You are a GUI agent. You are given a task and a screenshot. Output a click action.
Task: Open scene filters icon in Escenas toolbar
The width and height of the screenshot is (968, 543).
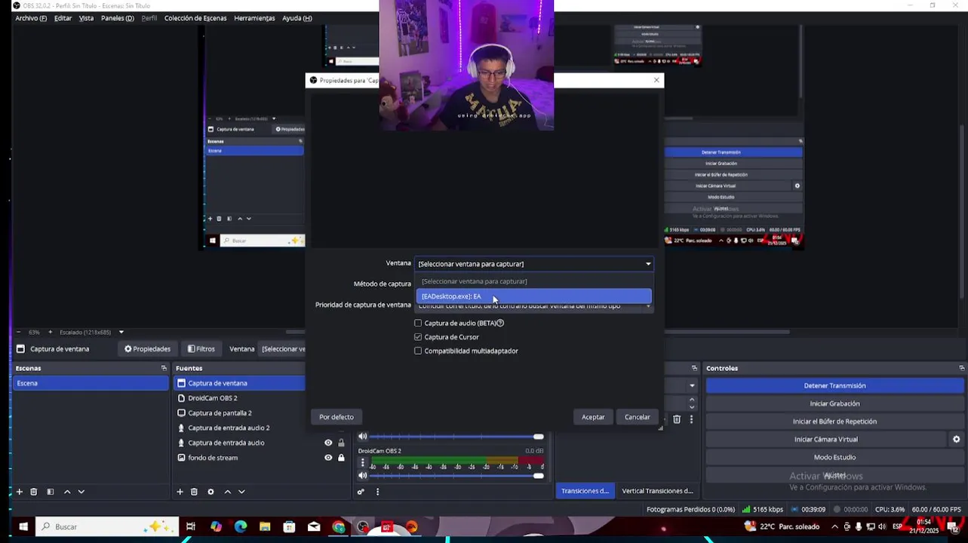click(x=50, y=492)
